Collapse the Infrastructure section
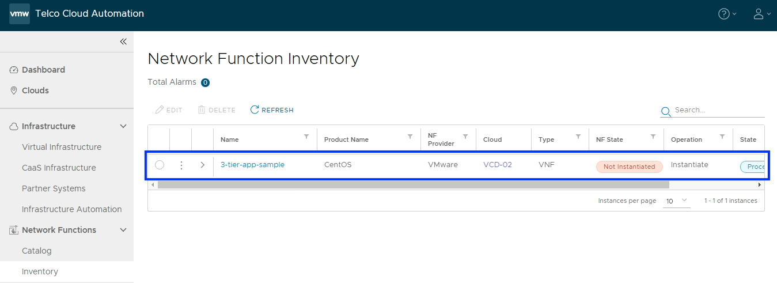The width and height of the screenshot is (777, 283). click(x=123, y=126)
